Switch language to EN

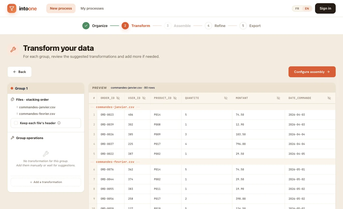(307, 9)
